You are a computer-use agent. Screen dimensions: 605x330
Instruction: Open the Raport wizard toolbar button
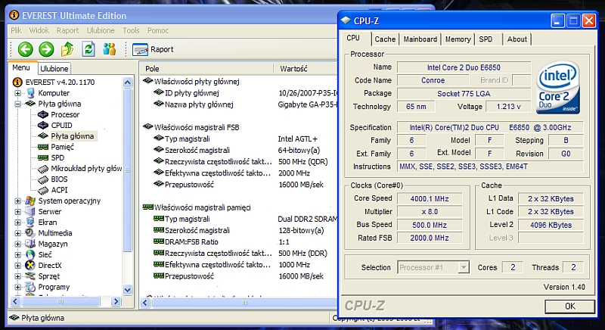[x=154, y=49]
